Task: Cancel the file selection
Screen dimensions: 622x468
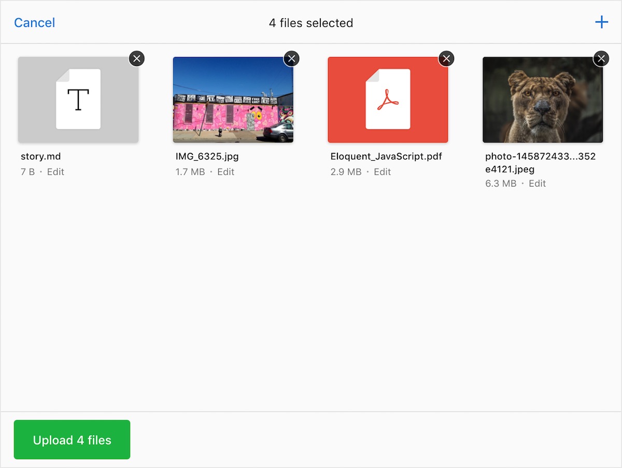Action: [x=34, y=23]
